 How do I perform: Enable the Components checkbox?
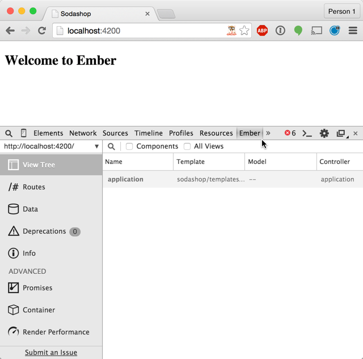tap(129, 146)
